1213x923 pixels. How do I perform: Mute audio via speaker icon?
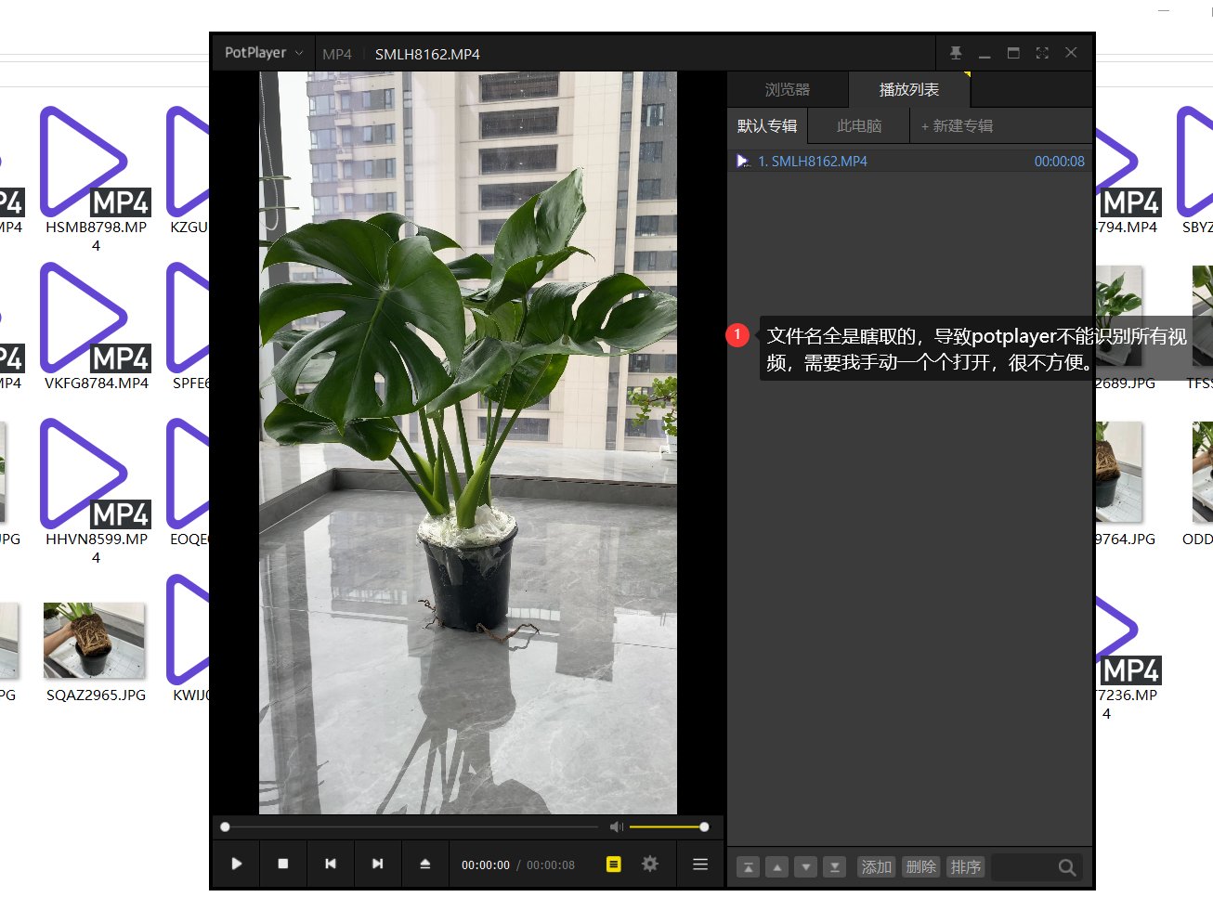(x=617, y=826)
